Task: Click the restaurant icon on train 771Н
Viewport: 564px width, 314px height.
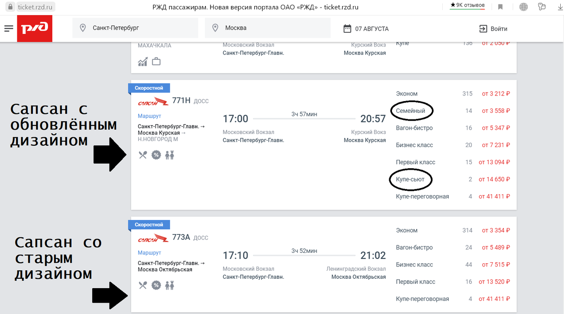Action: tap(143, 155)
